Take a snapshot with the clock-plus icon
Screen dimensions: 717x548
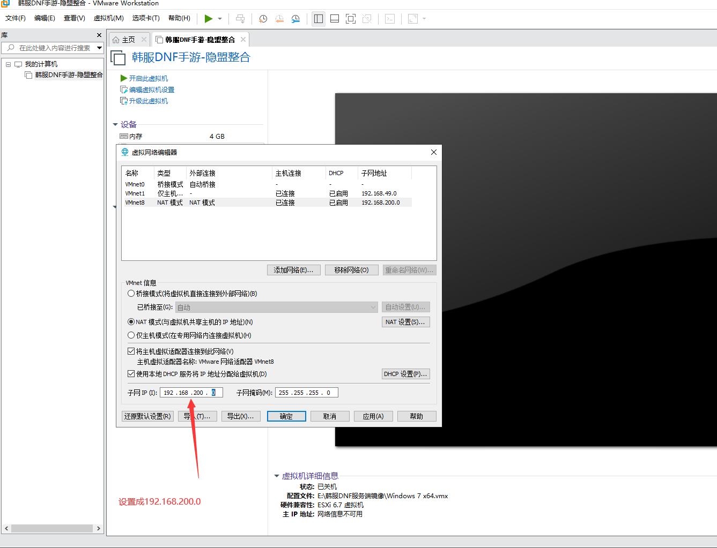click(263, 19)
